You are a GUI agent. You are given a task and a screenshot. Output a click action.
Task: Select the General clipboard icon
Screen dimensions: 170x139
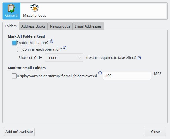coord(12,8)
